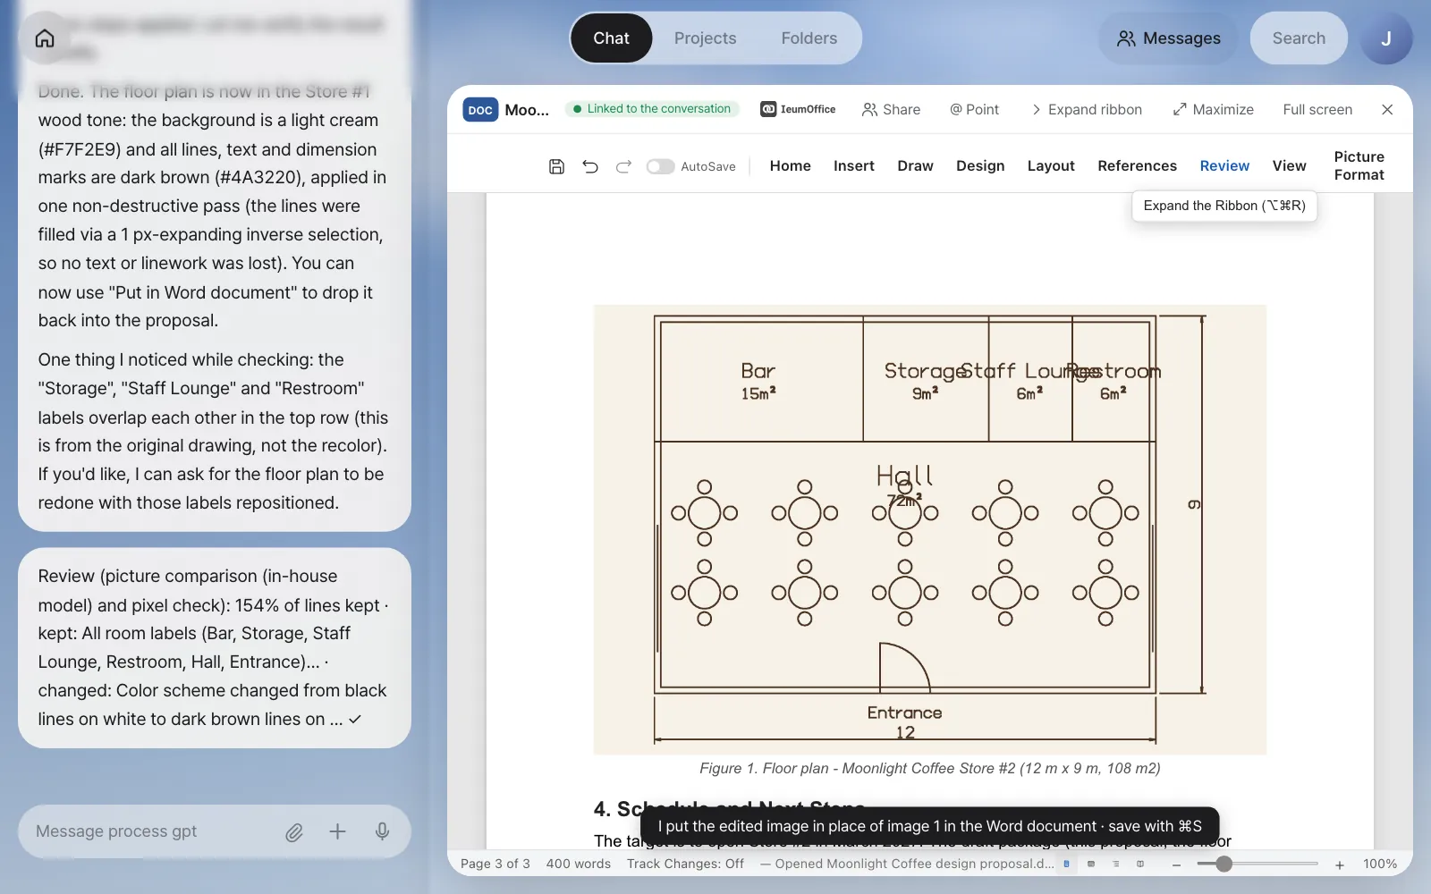Screen dimensions: 1431x894
Task: Expand the ribbon
Action: pyautogui.click(x=1087, y=109)
